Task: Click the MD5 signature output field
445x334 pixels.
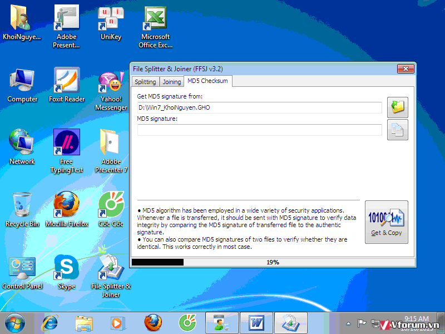Action: point(259,130)
